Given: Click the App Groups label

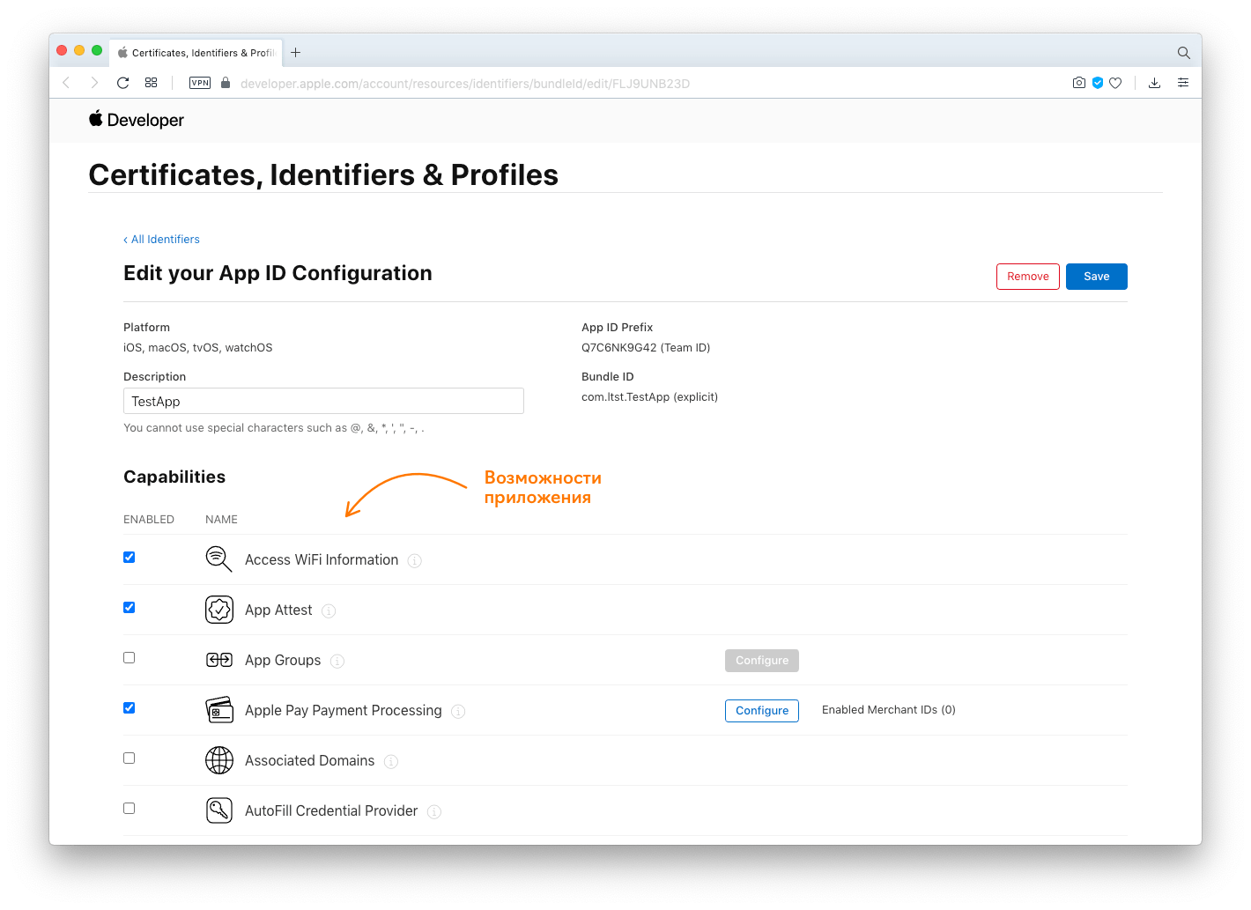Looking at the screenshot, I should [x=283, y=661].
